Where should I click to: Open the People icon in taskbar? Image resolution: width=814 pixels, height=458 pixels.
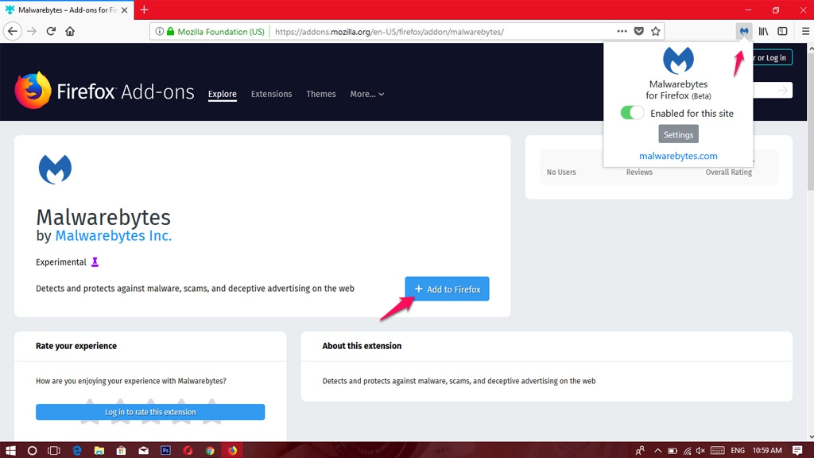click(640, 450)
